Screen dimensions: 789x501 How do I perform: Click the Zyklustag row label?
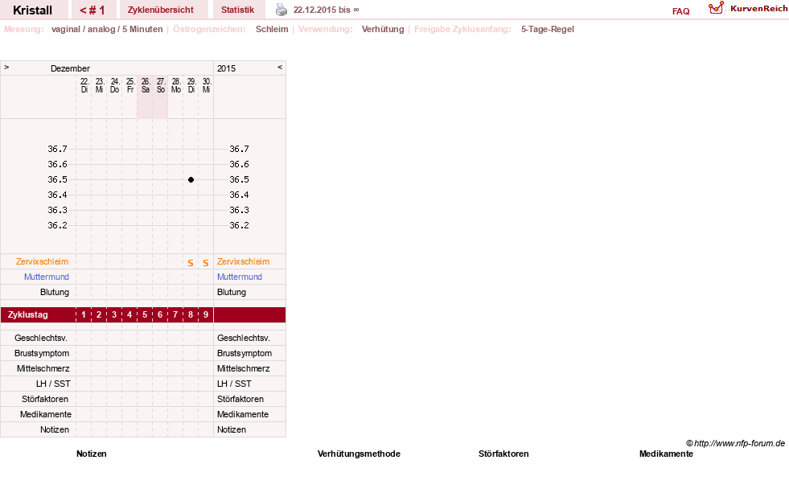pos(27,315)
